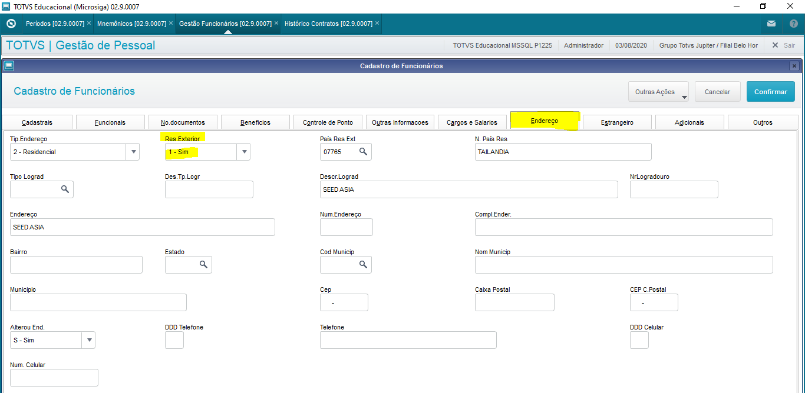Switch to Mnemônicos module tab

tap(131, 24)
